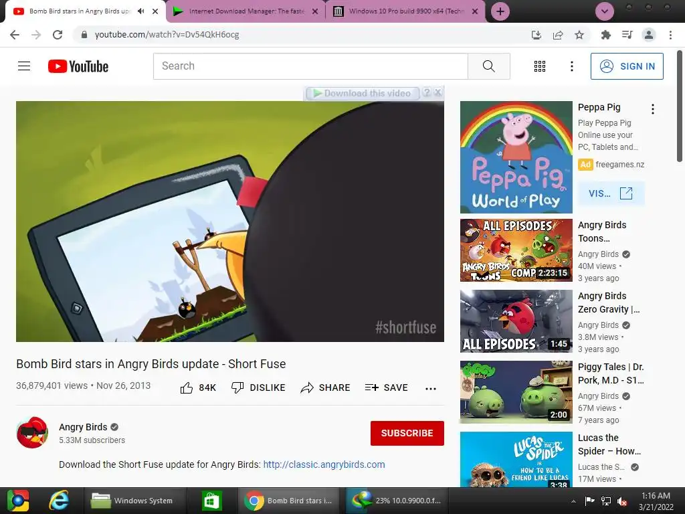The width and height of the screenshot is (685, 514).
Task: Go to the YouTube home logo
Action: click(78, 66)
